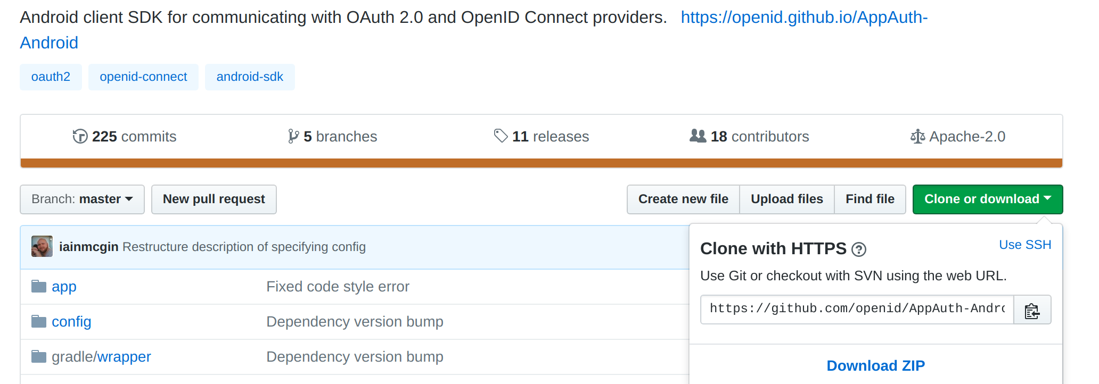Click the copy clone URL clipboard icon
The image size is (1099, 384).
[x=1032, y=310]
